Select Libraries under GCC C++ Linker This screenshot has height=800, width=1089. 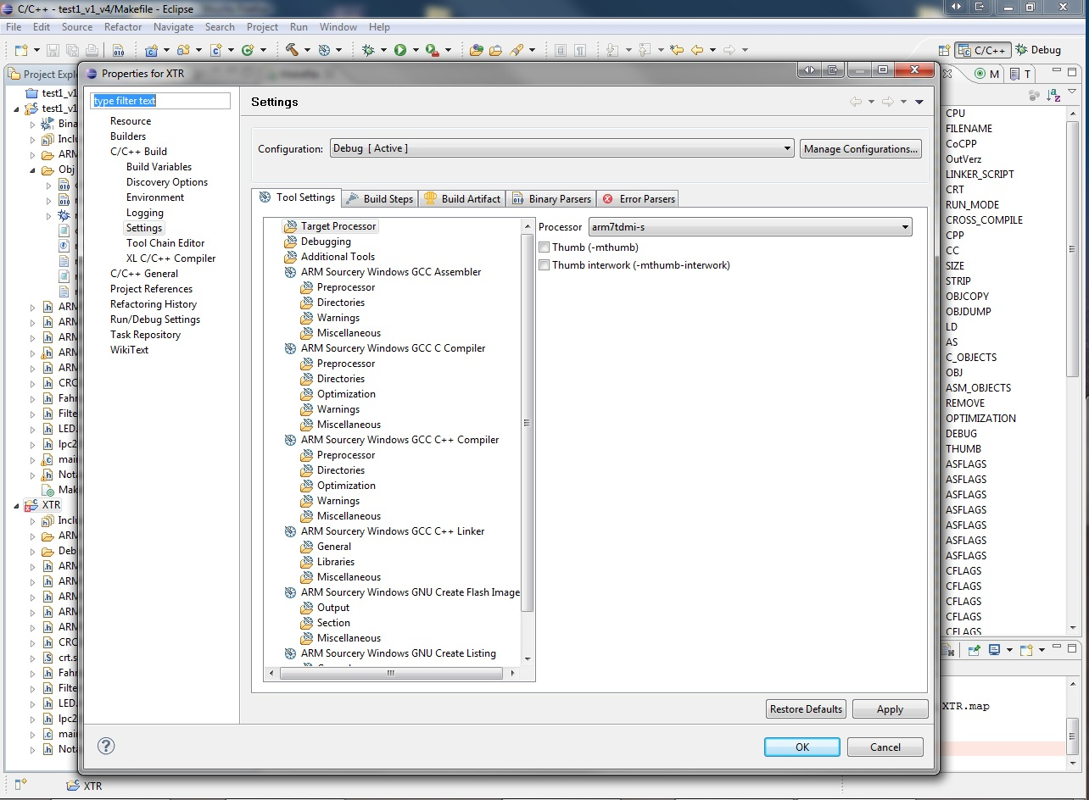(336, 562)
